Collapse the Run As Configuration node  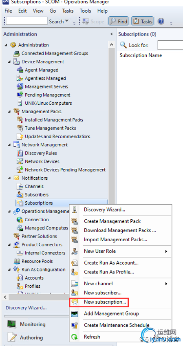[9, 270]
